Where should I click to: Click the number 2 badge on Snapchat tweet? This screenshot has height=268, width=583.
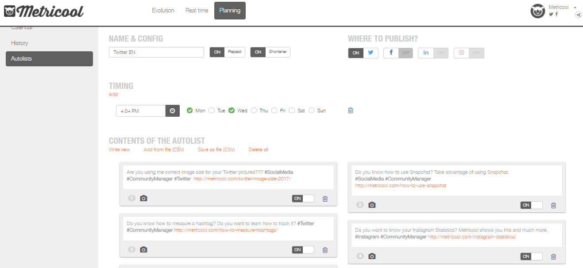click(x=360, y=205)
